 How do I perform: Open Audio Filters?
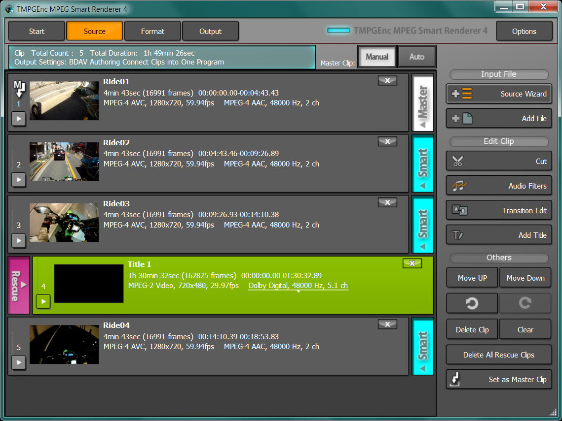point(499,186)
